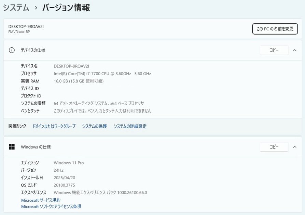The width and height of the screenshot is (305, 215).
Task: Click the 64 ビット オペレーティング システム value
Action: (99, 103)
